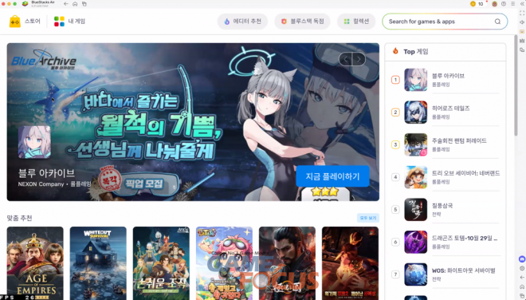This screenshot has height=300, width=526.
Task: Open the recent apps icon in title bar
Action: coord(84,4)
